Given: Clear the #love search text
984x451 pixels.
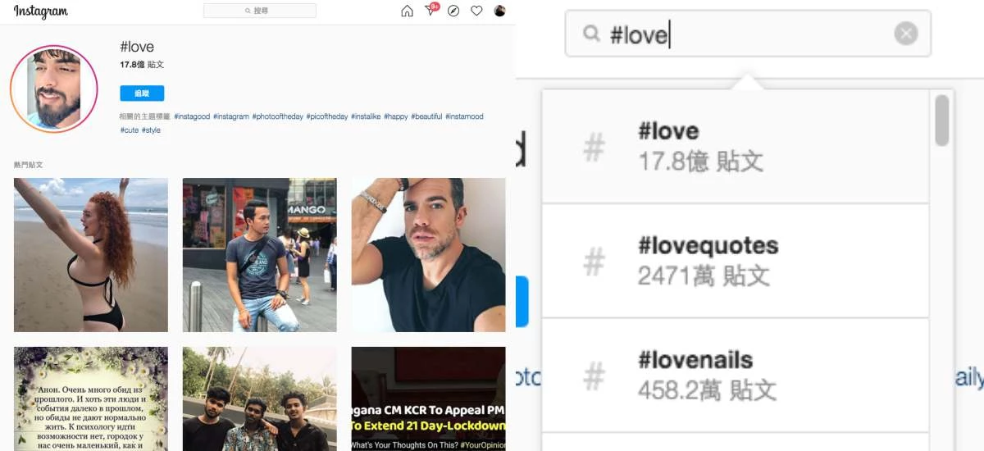Looking at the screenshot, I should [905, 34].
